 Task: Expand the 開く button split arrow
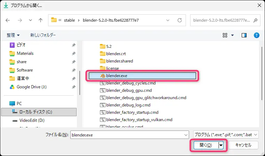tap(221, 145)
